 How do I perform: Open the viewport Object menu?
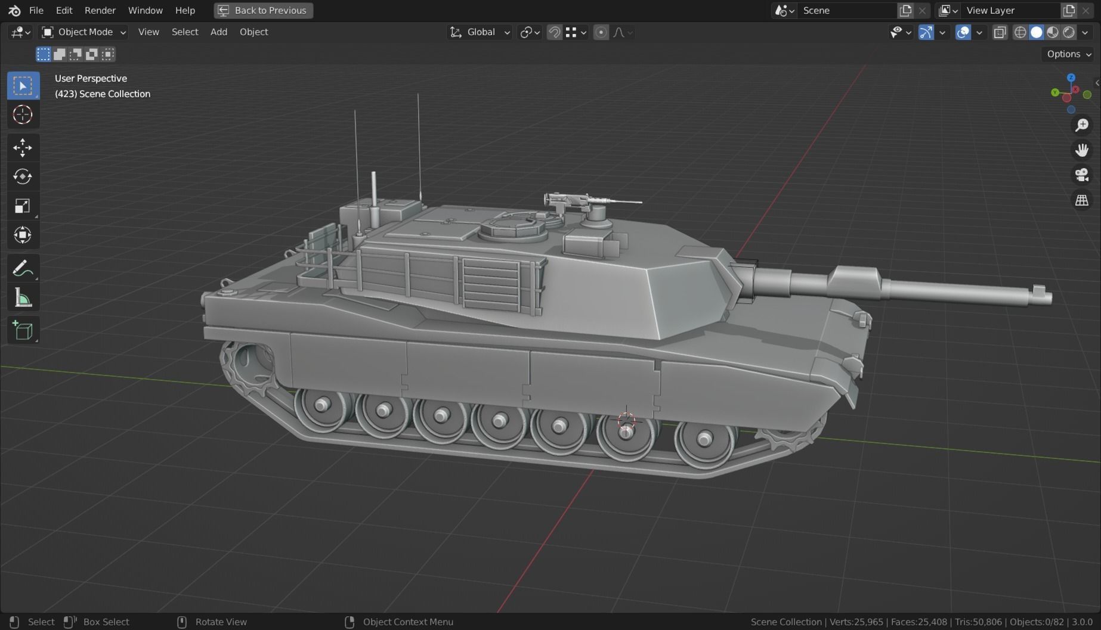253,32
